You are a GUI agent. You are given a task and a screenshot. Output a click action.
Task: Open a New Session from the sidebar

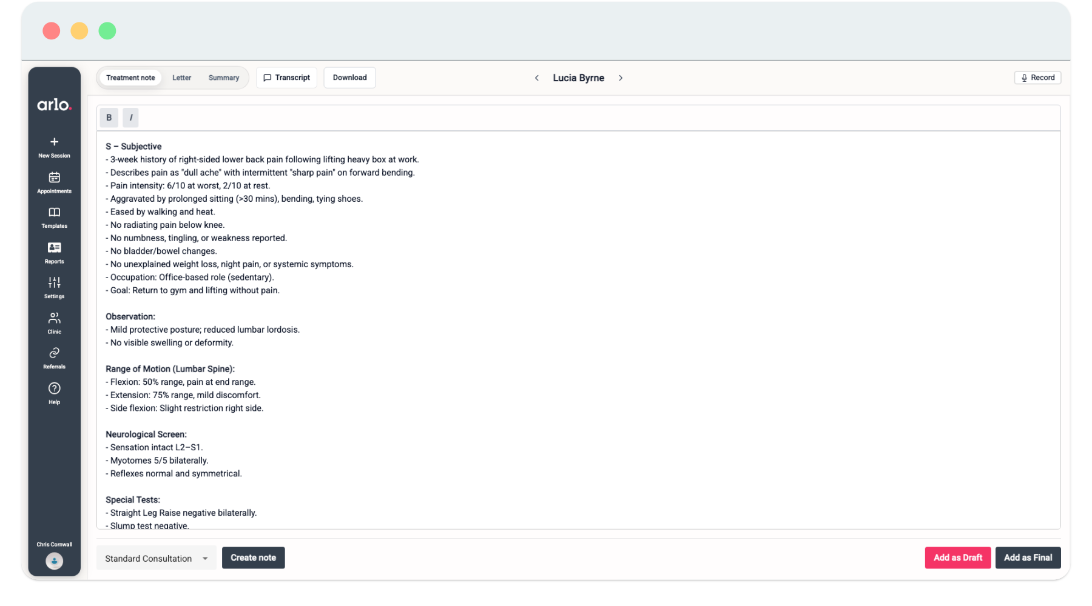54,147
